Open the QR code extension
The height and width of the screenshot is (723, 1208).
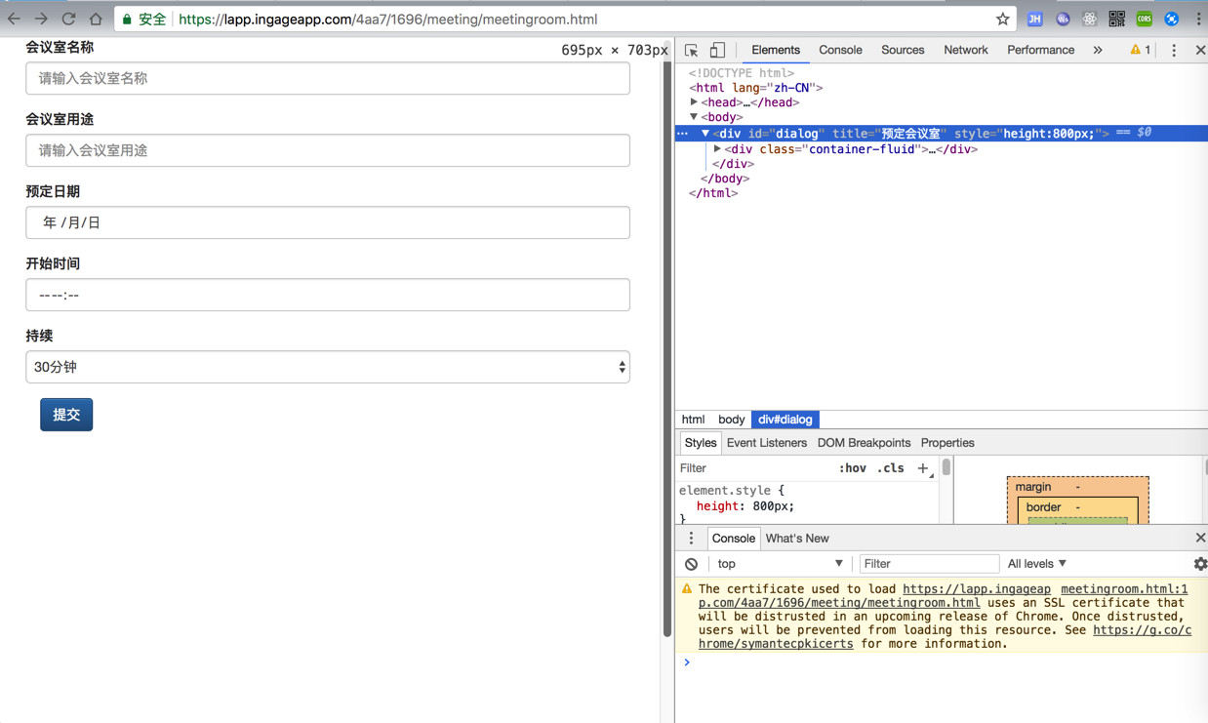click(x=1117, y=19)
